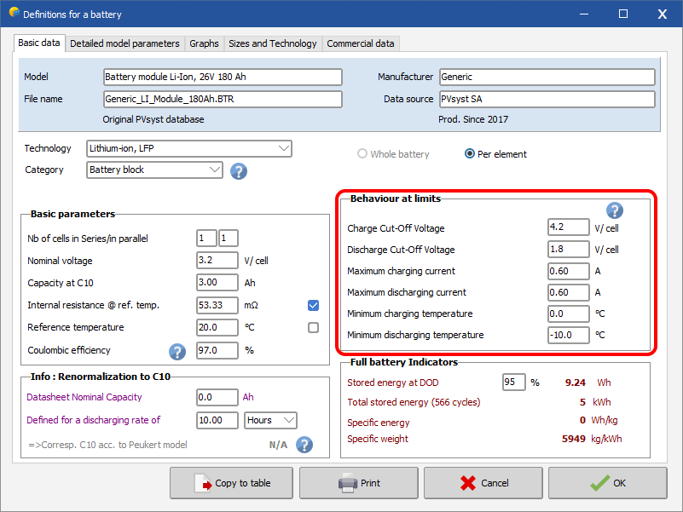Switch to Detailed model parameters tab
The width and height of the screenshot is (683, 512).
124,43
